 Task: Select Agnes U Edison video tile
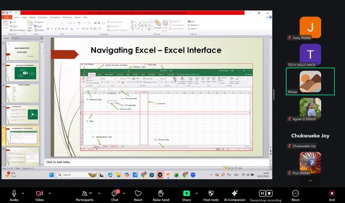[x=310, y=109]
